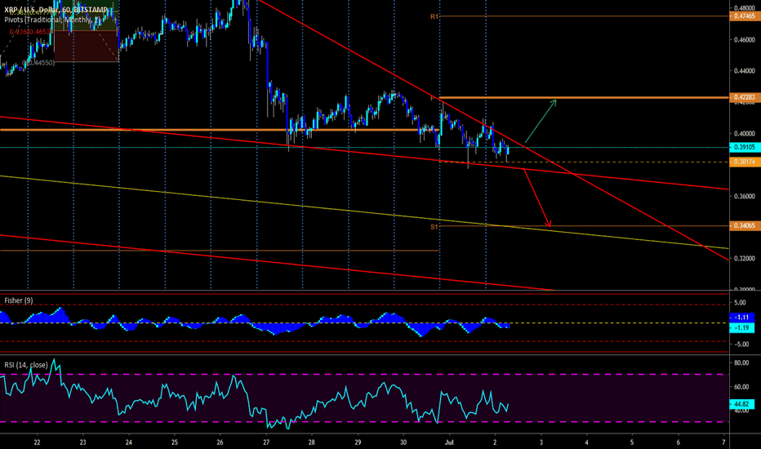Click the 0.236 Fibonacci level label
The height and width of the screenshot is (449, 761).
click(x=30, y=32)
